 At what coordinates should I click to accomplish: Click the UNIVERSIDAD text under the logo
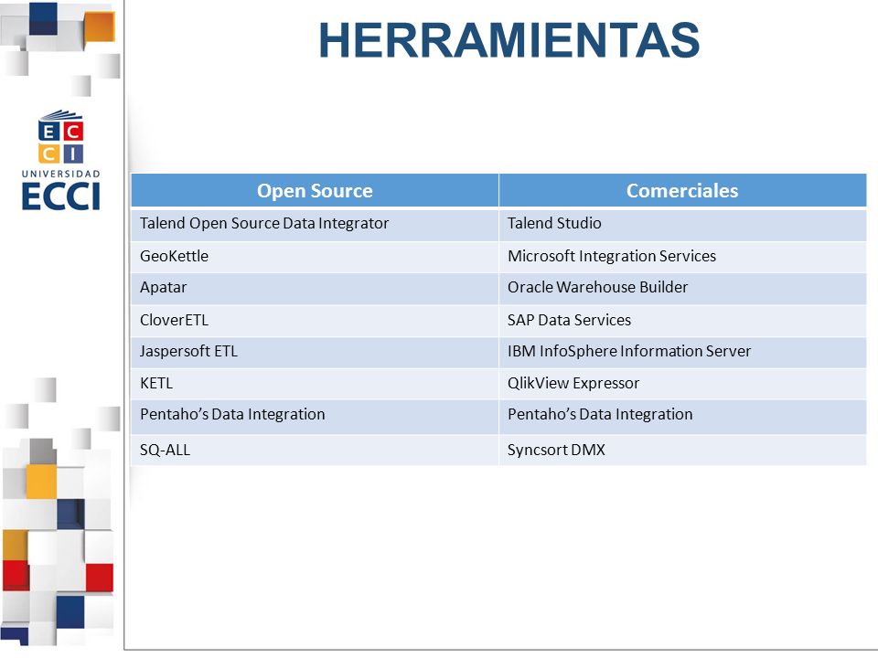(x=61, y=174)
